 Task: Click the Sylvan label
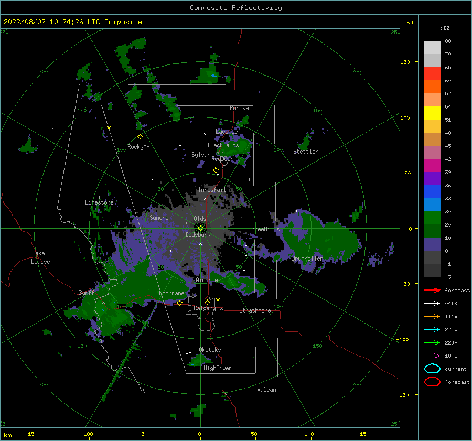click(x=201, y=155)
